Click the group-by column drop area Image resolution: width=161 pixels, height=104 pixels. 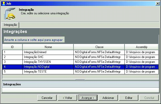pyautogui.click(x=34, y=40)
